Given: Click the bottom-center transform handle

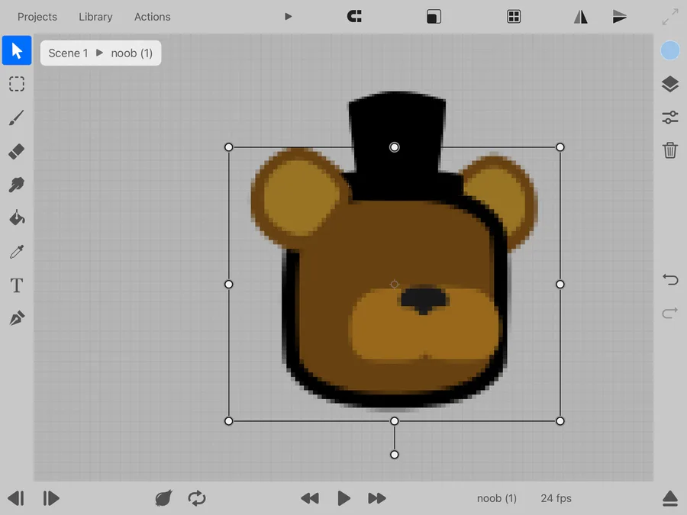Looking at the screenshot, I should click(x=395, y=421).
